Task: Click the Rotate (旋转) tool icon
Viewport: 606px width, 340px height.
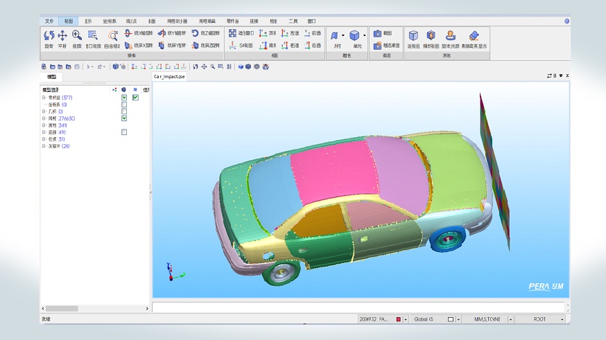Action: pos(49,35)
